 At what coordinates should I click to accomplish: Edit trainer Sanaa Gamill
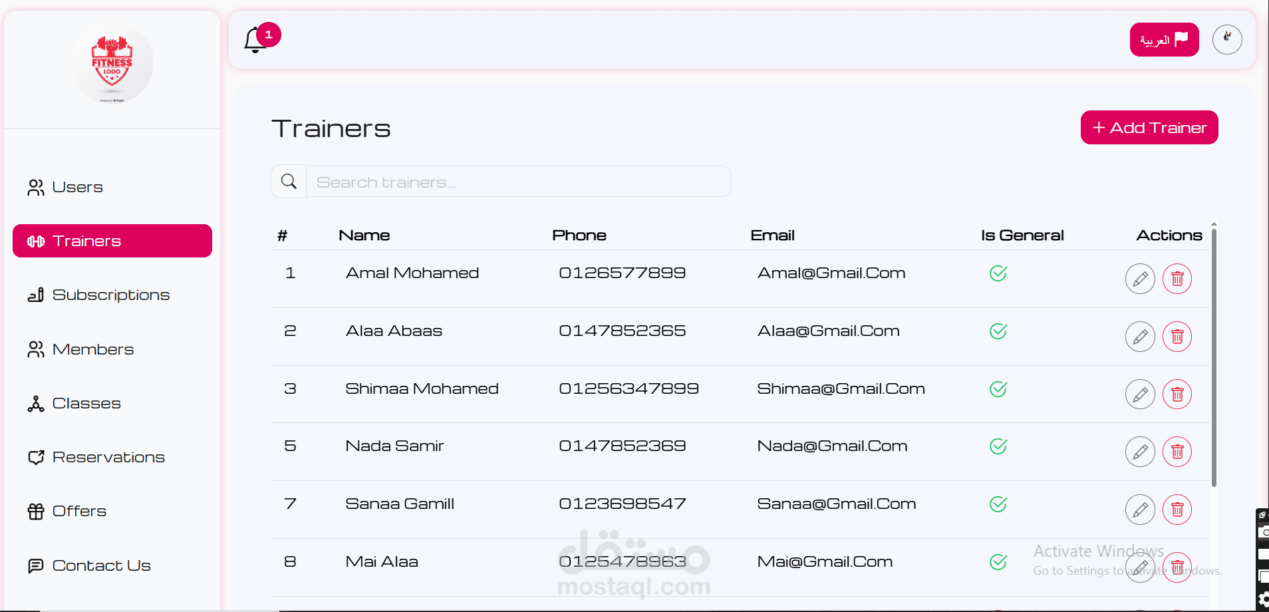point(1139,510)
